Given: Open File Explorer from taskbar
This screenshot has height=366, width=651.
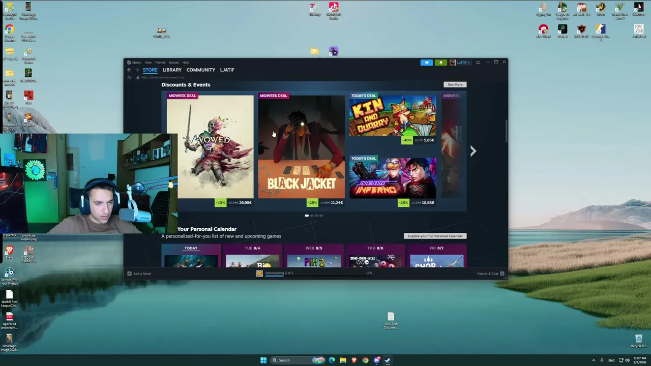Looking at the screenshot, I should coord(343,360).
